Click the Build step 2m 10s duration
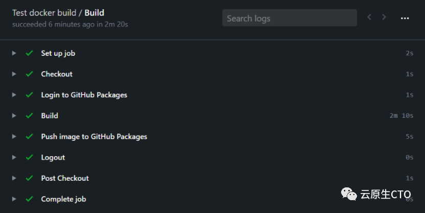The width and height of the screenshot is (425, 213). (x=401, y=116)
